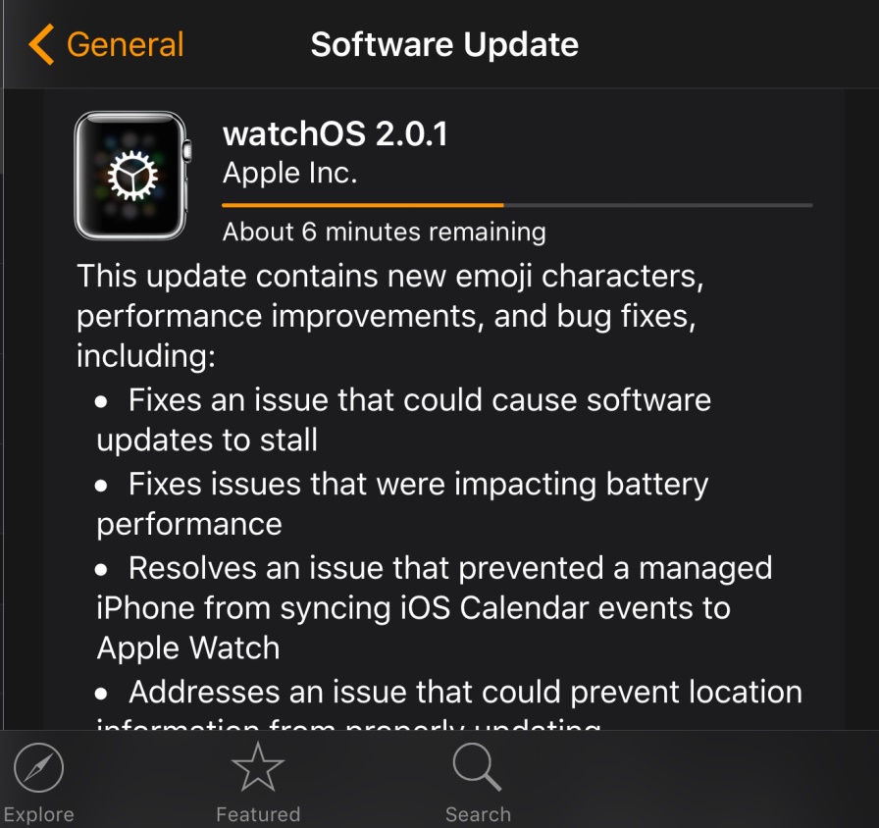Click the orange update progress bar
This screenshot has height=828, width=879.
(x=363, y=205)
